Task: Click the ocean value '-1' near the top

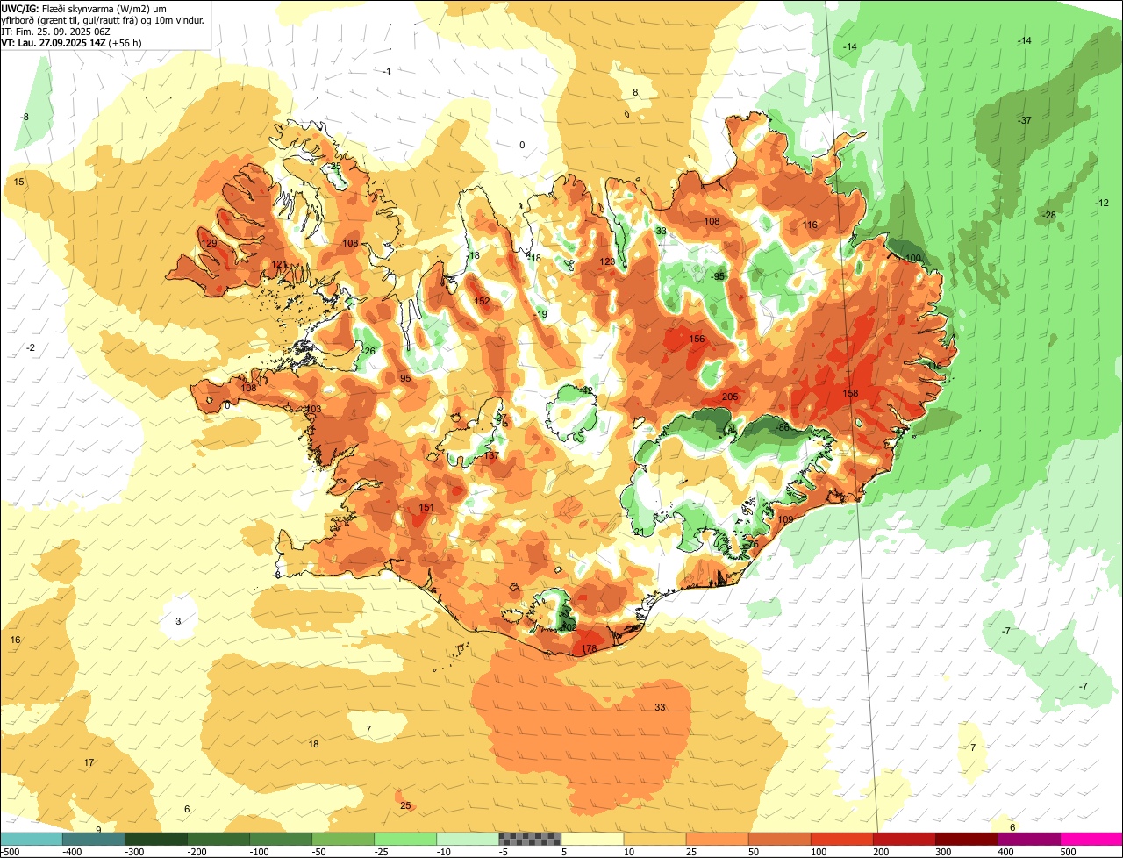Action: point(386,71)
